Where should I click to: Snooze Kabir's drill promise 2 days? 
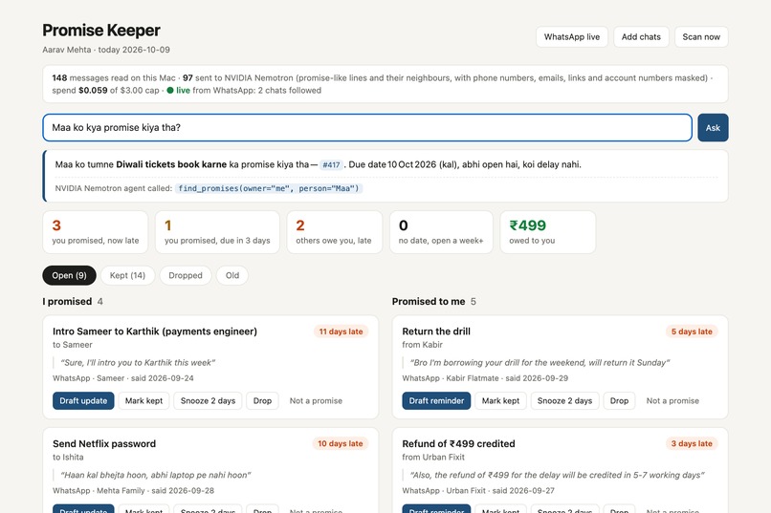tap(564, 400)
